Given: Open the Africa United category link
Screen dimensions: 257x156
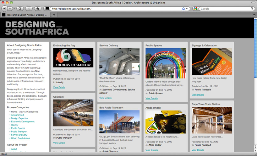Looking at the screenshot, I should tap(17, 115).
